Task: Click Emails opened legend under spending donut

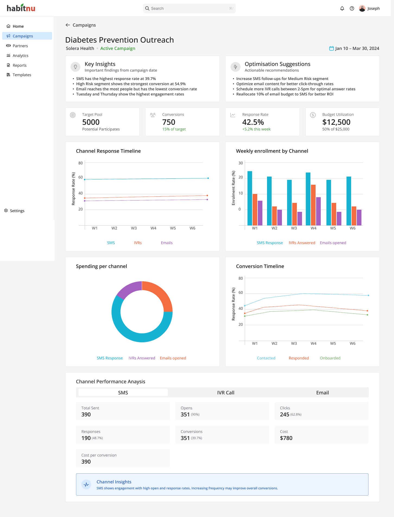Action: (173, 358)
